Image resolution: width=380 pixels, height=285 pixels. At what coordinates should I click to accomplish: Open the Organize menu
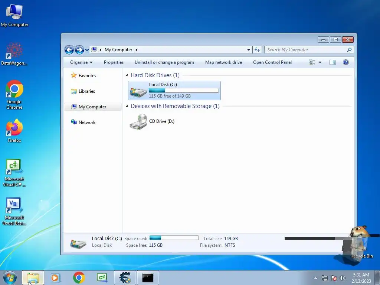coord(81,62)
